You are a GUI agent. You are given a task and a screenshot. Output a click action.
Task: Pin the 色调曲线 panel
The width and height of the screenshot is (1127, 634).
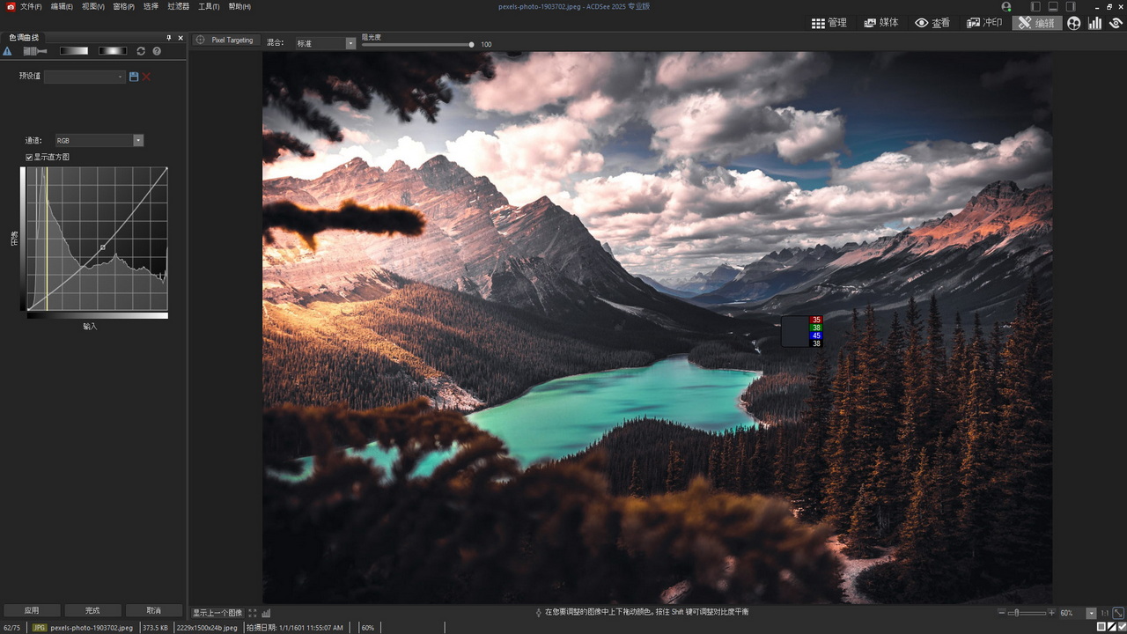coord(169,38)
